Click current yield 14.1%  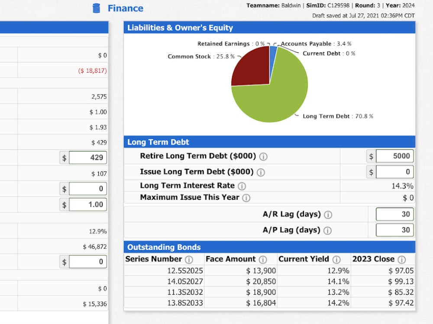[x=338, y=282]
